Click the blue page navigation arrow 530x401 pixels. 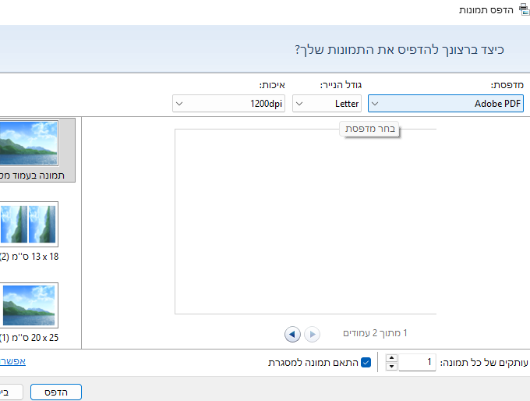tap(292, 334)
